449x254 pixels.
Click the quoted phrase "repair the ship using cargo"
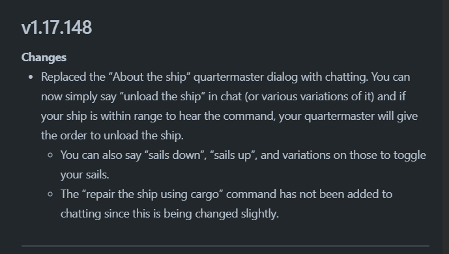152,195
